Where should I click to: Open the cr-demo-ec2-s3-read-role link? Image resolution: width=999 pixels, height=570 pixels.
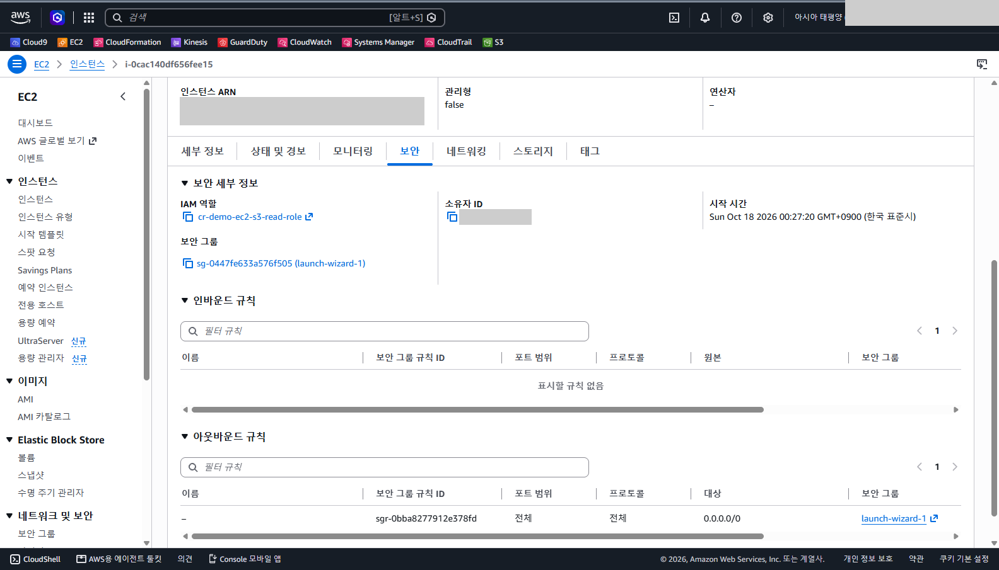(x=255, y=217)
